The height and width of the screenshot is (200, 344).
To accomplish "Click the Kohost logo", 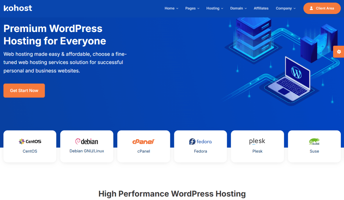I will (x=18, y=8).
